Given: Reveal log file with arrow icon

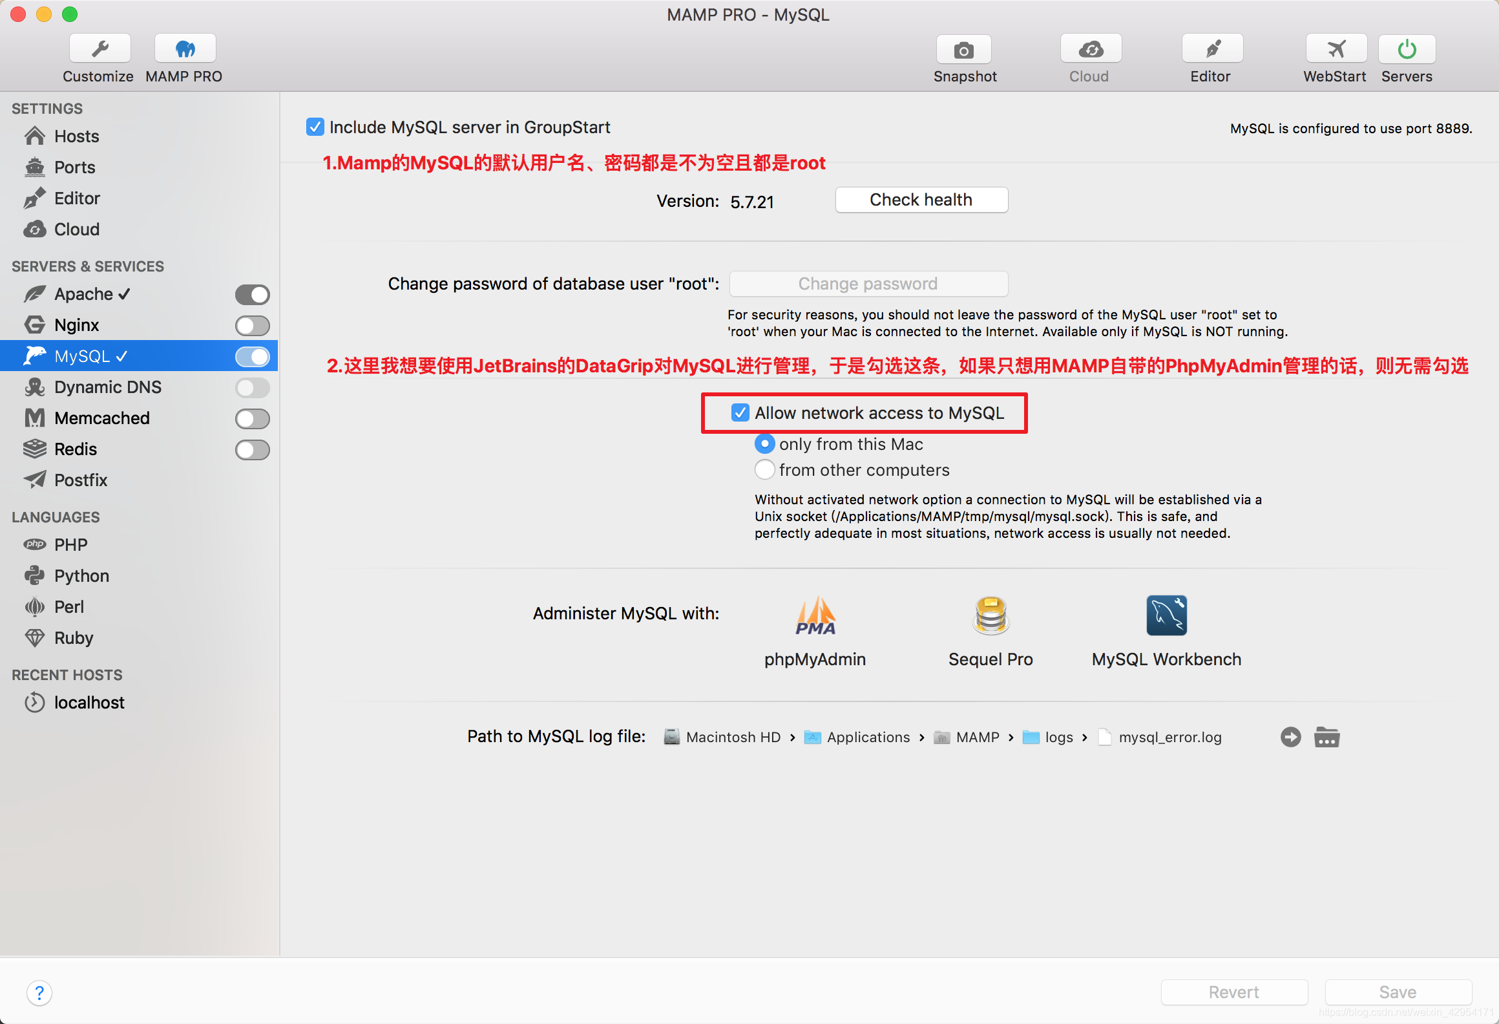Looking at the screenshot, I should pyautogui.click(x=1290, y=737).
